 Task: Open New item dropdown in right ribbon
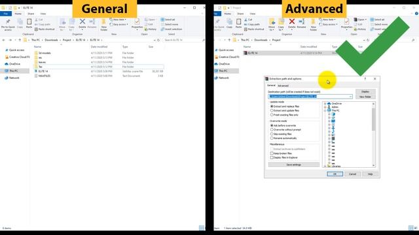pos(327,20)
